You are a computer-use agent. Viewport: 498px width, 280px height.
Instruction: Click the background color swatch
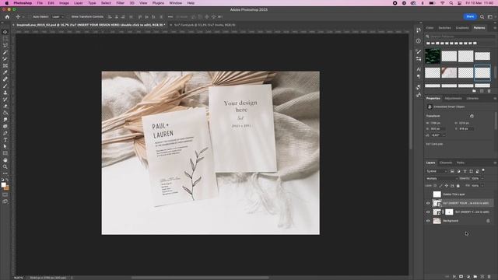click(7, 188)
